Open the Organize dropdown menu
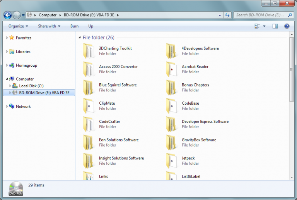 pyautogui.click(x=18, y=26)
